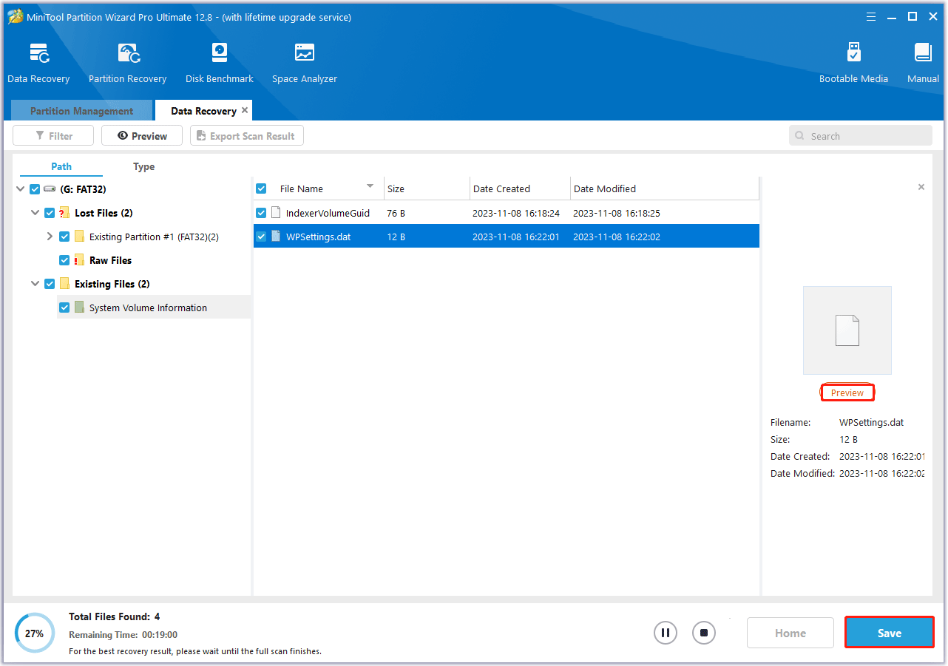Image resolution: width=948 pixels, height=666 pixels.
Task: Open the Space Analyzer tool
Action: coord(304,55)
